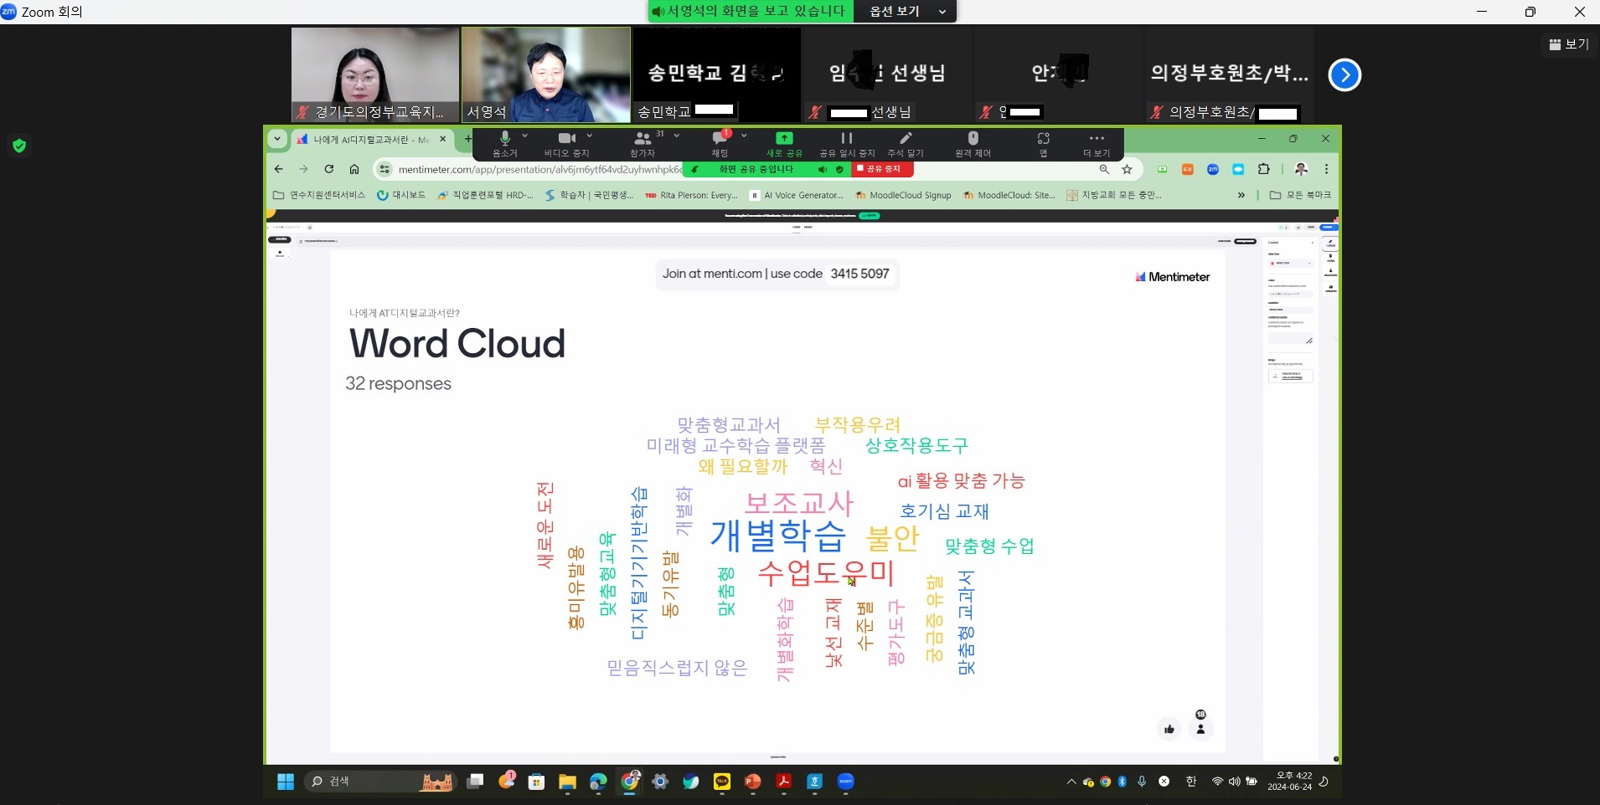
Task: Open 더 보기 three-dots menu
Action: point(1097,142)
